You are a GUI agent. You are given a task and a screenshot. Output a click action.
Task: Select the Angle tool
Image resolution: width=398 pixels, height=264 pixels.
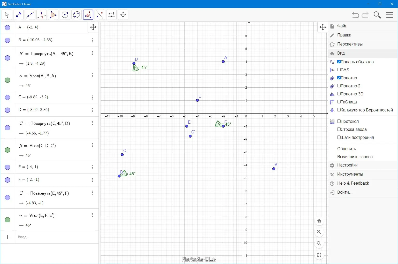point(88,15)
